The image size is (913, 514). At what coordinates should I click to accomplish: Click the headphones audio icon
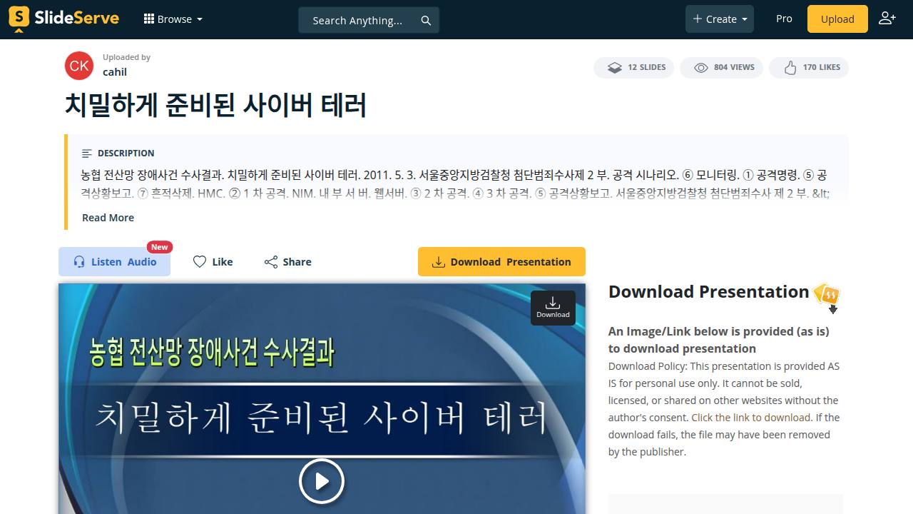pos(79,262)
